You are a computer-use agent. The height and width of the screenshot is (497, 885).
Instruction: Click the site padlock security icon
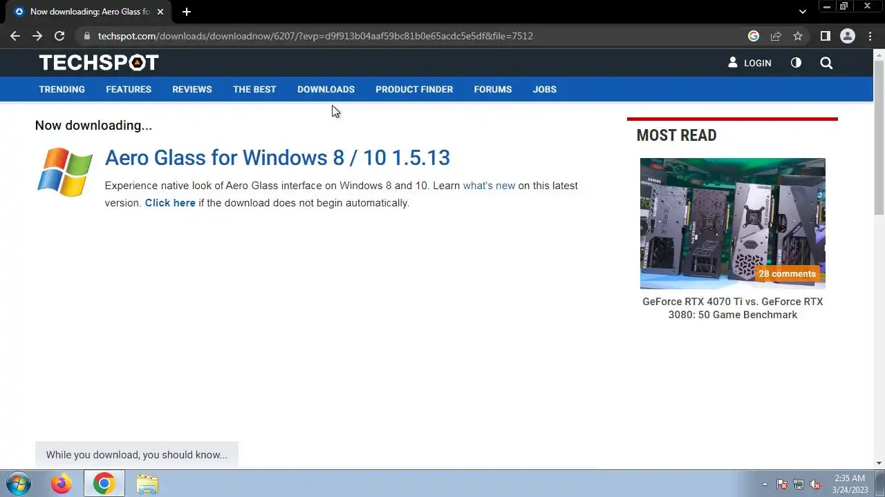pos(86,36)
